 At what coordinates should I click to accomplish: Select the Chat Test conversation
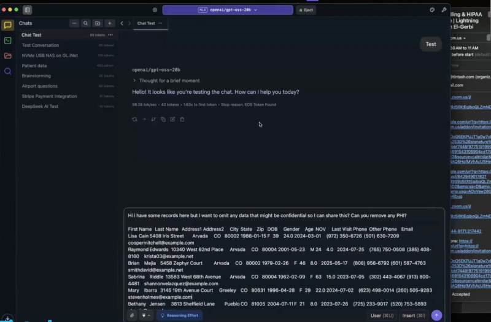point(68,35)
